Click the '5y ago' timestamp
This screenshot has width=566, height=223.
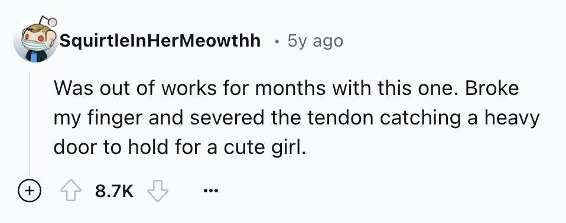315,41
